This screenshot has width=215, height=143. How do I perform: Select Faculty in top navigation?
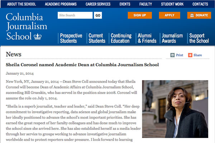145,4
